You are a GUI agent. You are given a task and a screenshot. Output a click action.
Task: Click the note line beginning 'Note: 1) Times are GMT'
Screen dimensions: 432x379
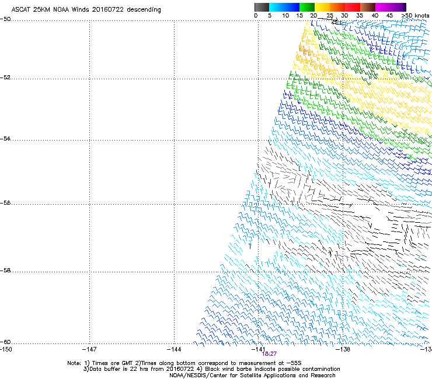[184, 363]
